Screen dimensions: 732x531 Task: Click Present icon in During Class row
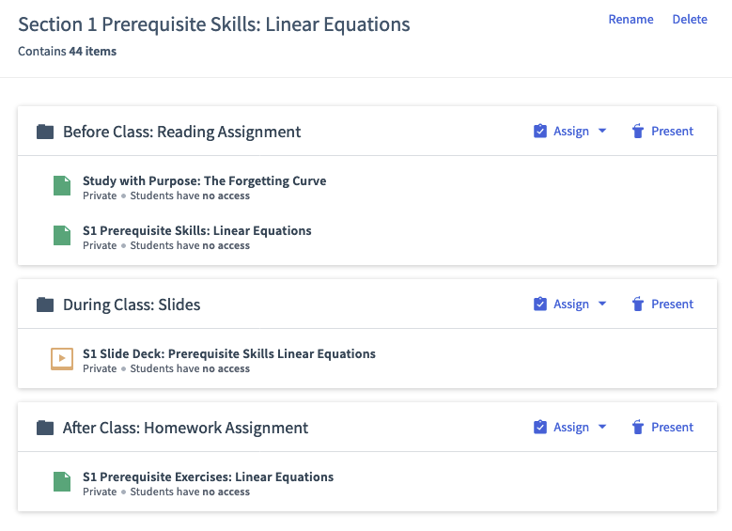coord(638,304)
